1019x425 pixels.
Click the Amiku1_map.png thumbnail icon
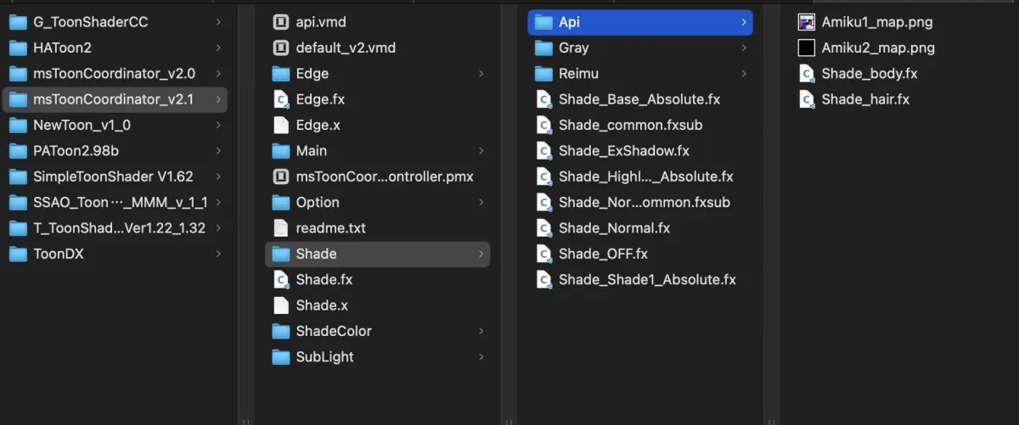click(807, 22)
